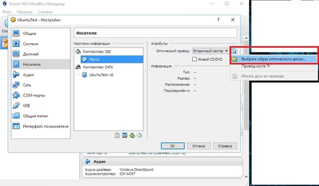Screen dimensions: 319x186
Task: Click the Справка button in dialog
Action: tap(225, 146)
